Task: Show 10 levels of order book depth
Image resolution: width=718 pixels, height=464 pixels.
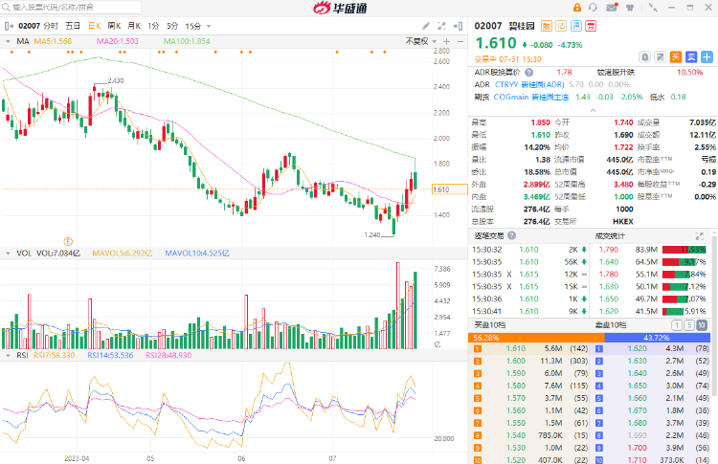Action: (702, 325)
